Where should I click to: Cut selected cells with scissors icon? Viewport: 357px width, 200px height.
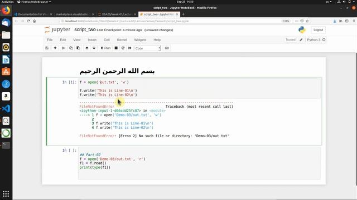[x=64, y=48]
